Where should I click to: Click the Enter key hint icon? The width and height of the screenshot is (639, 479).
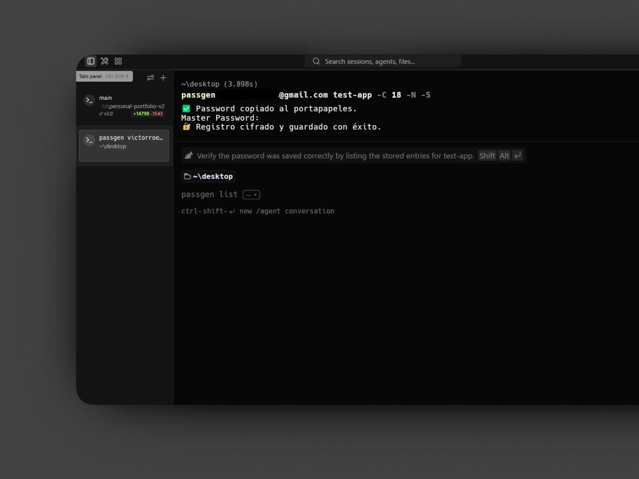click(518, 156)
